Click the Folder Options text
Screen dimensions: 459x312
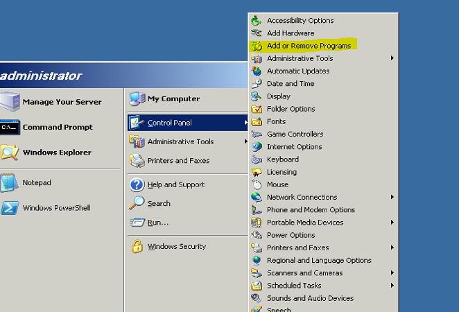291,109
